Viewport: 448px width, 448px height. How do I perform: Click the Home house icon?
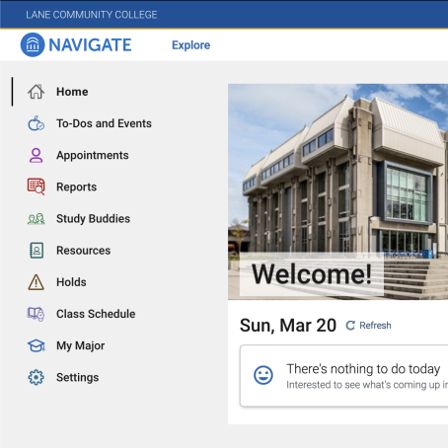pyautogui.click(x=36, y=92)
